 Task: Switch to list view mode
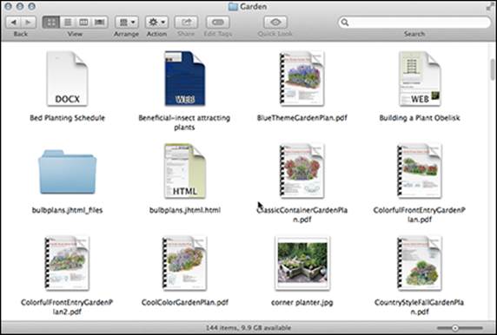click(x=68, y=23)
